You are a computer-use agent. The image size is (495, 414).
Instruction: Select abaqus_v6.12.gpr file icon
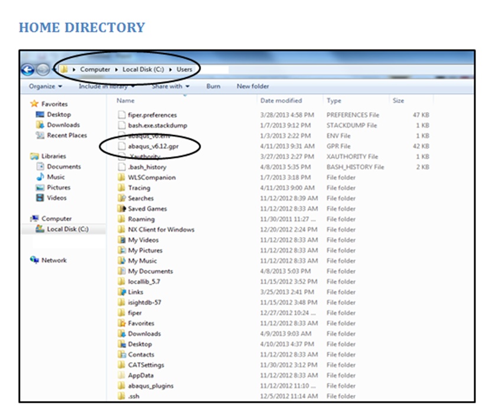[122, 146]
